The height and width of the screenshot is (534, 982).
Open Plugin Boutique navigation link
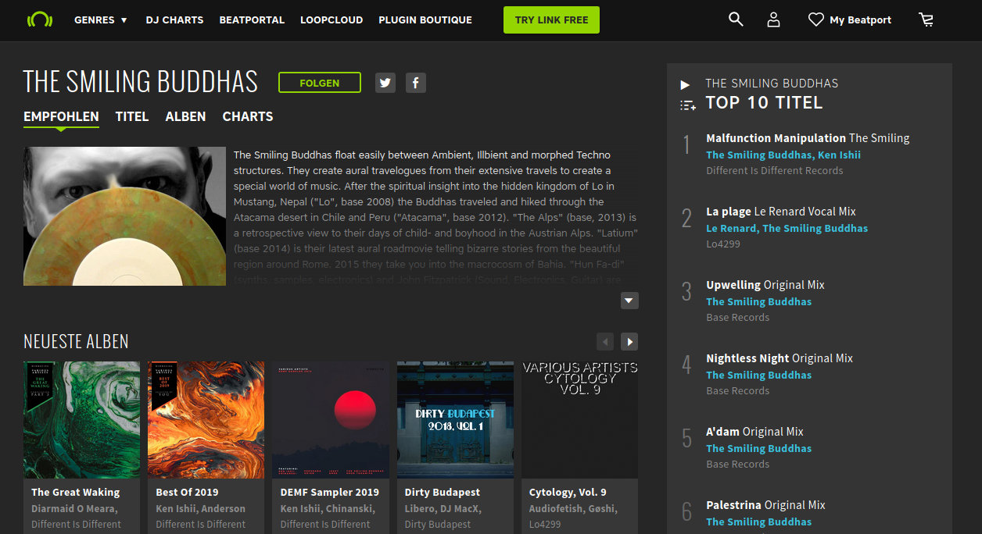pos(425,20)
